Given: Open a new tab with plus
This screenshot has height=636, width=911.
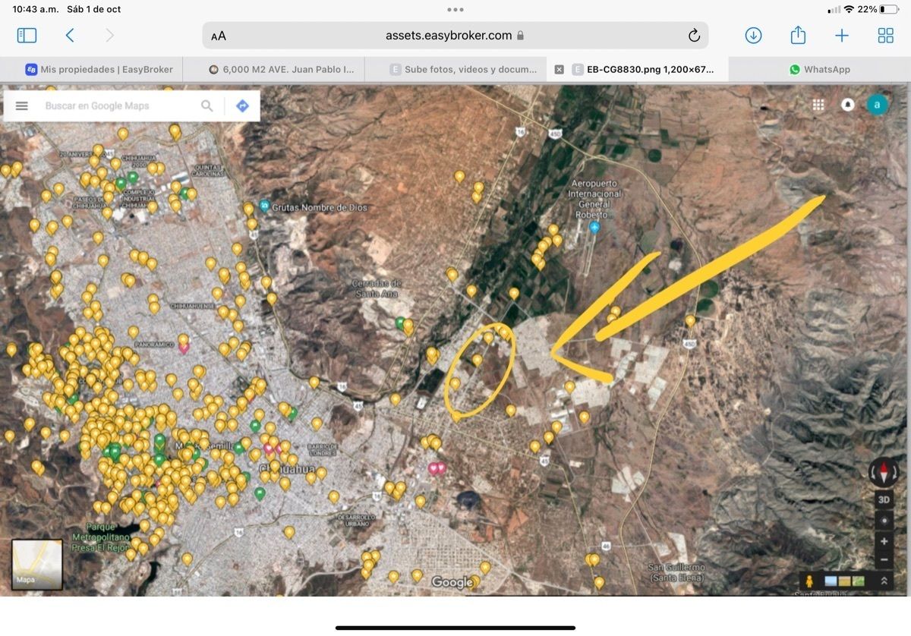Looking at the screenshot, I should 842,36.
